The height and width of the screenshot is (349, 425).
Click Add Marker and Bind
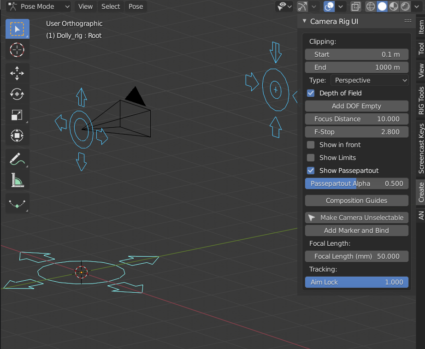click(356, 231)
